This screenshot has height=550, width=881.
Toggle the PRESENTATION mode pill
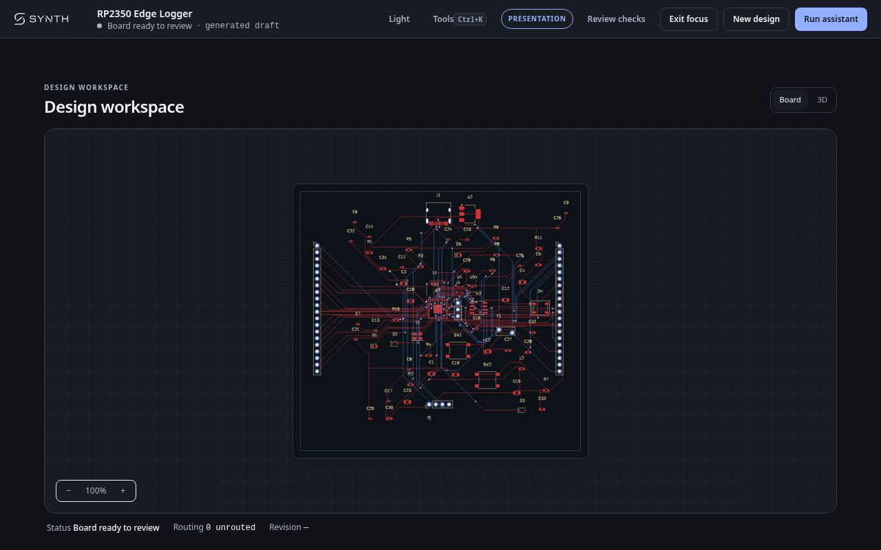click(537, 19)
